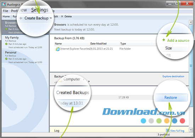The width and height of the screenshot is (195, 138).
Task: Click the log icon beside View full log
Action: 168,131
